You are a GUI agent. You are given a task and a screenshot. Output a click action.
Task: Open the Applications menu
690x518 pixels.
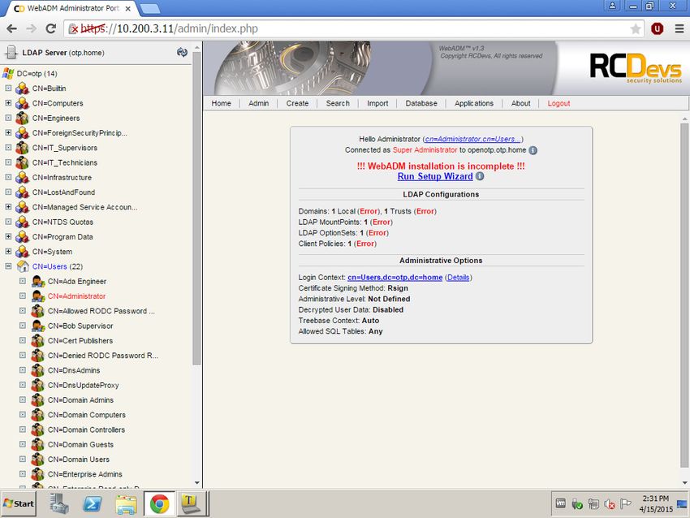tap(474, 103)
